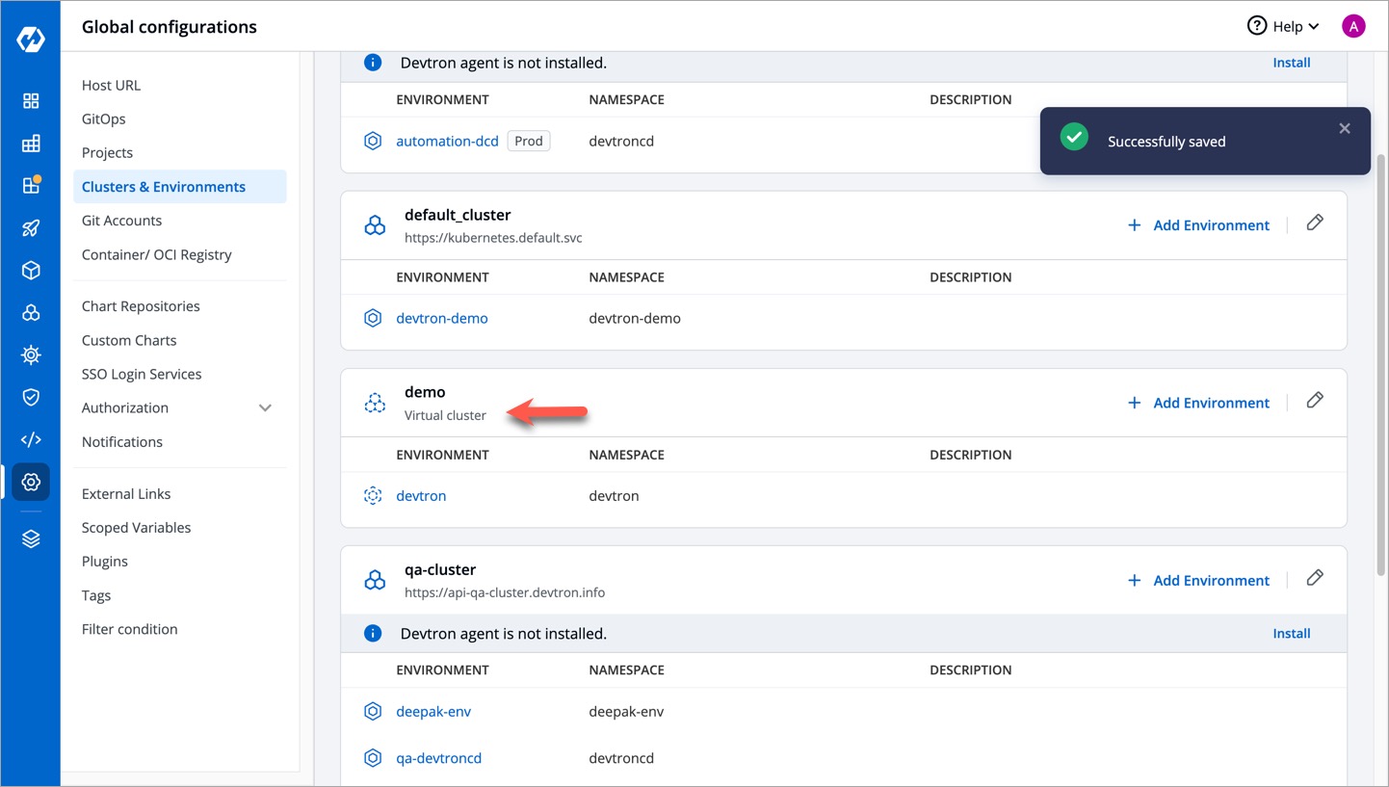Dismiss the Successfully saved toast

click(x=1345, y=128)
